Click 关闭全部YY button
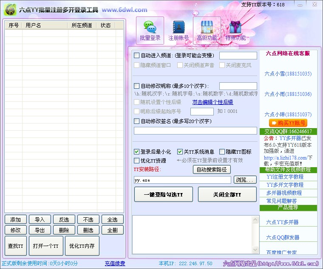This screenshot has height=269, width=323. click(227, 194)
